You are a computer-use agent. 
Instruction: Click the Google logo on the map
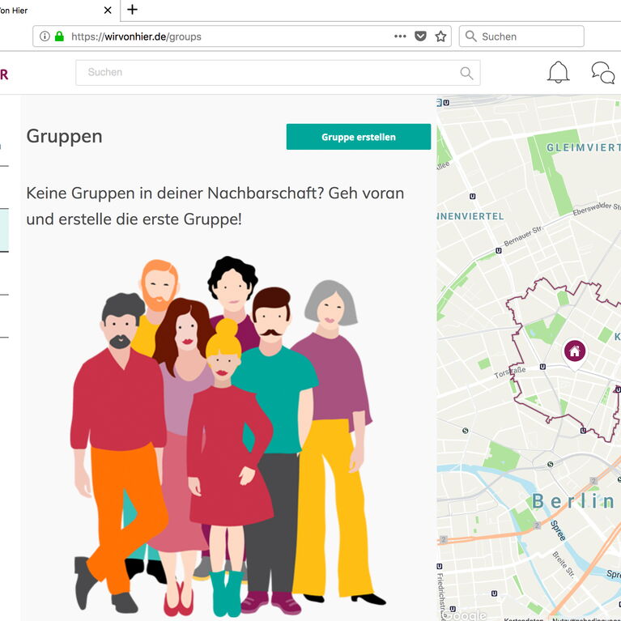coord(464,615)
